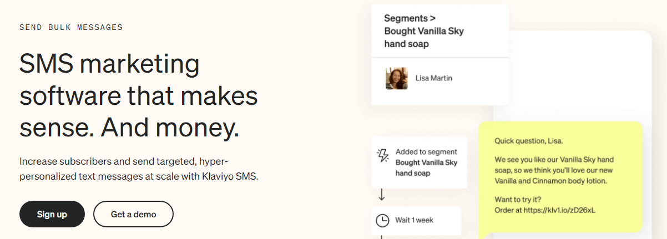Open the klv1.io order link
Viewport: 667px width, 239px height.
(564, 210)
